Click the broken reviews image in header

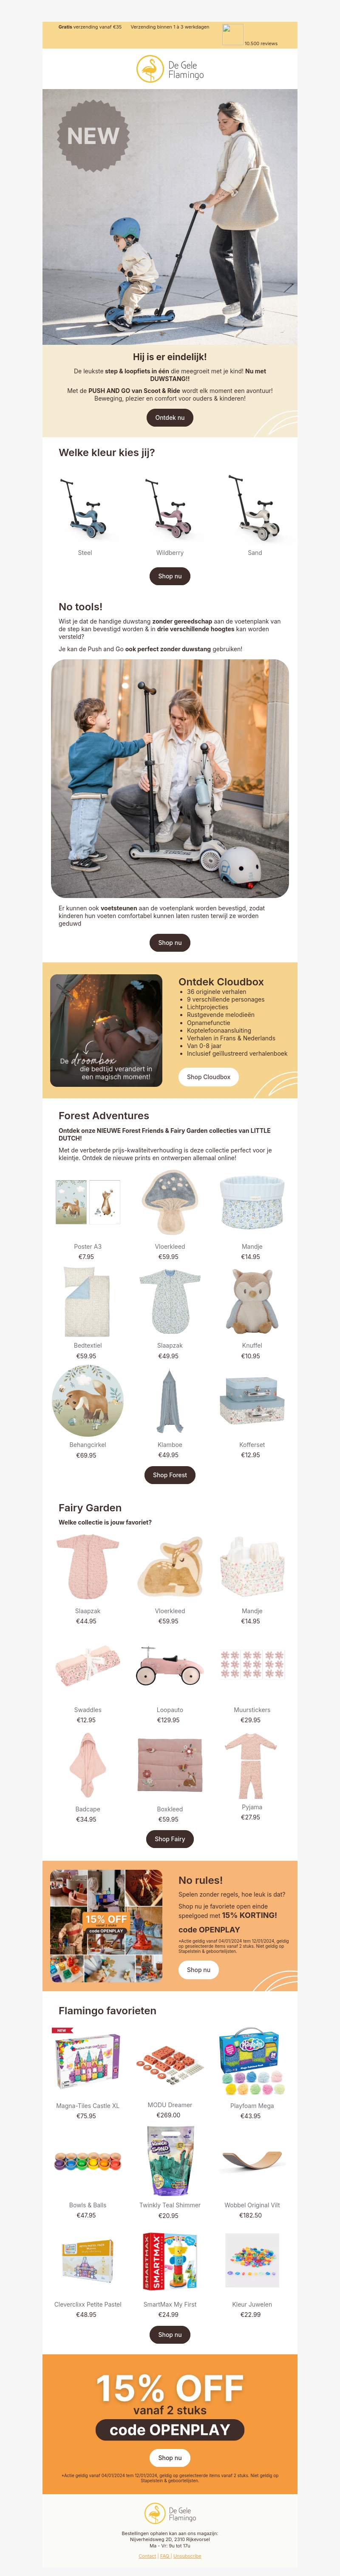coord(232,33)
